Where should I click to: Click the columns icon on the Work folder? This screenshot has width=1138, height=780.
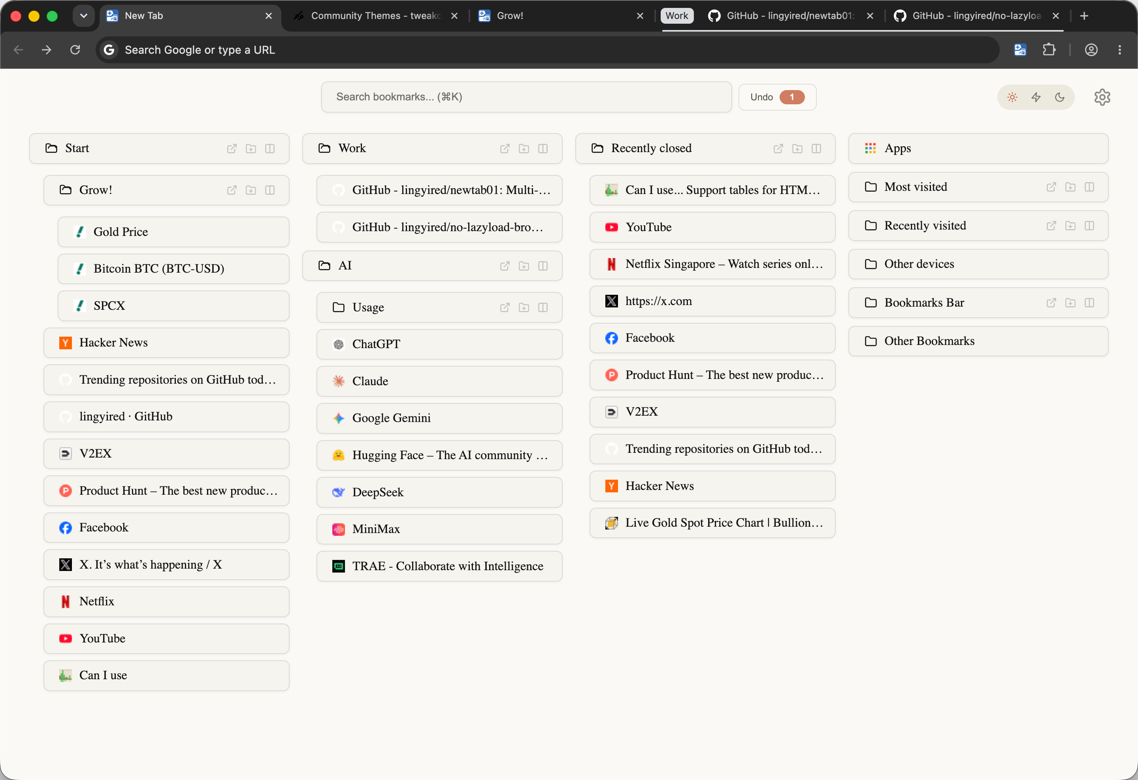pyautogui.click(x=543, y=148)
